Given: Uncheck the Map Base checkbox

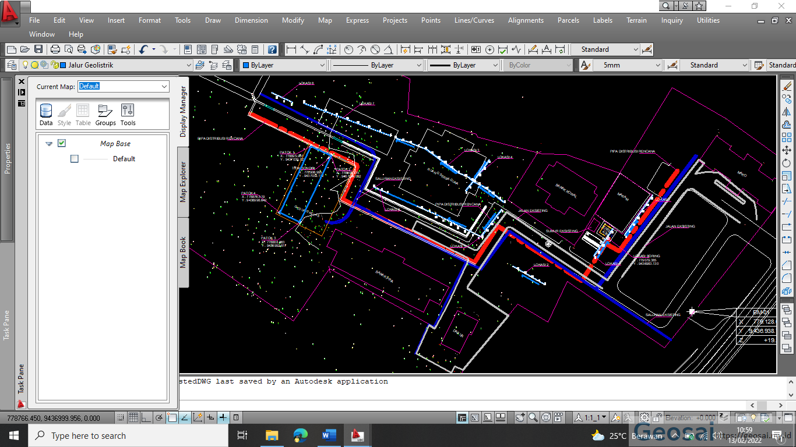Looking at the screenshot, I should [x=61, y=143].
